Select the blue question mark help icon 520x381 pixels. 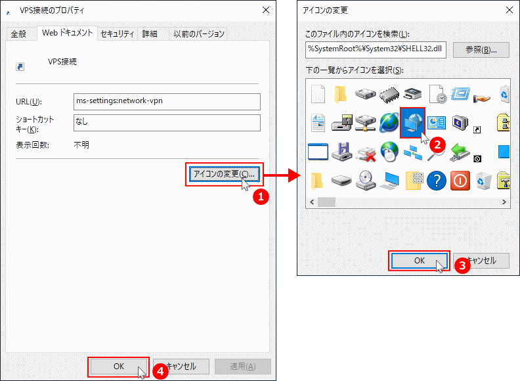(x=437, y=181)
